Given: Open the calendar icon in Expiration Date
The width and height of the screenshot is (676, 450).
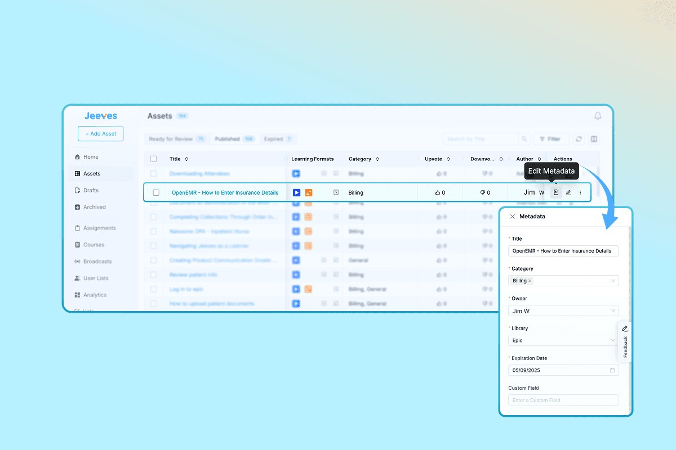Looking at the screenshot, I should tap(612, 370).
